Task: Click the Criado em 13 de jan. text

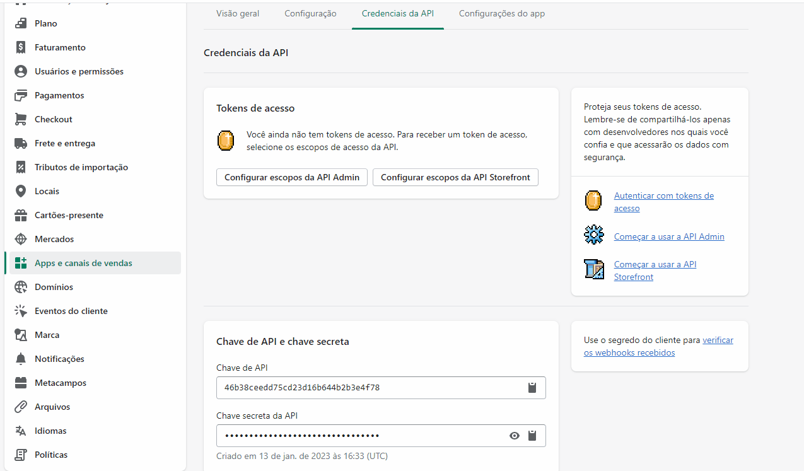Action: [x=302, y=456]
